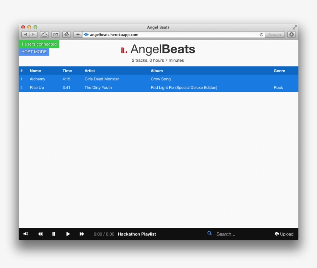Image resolution: width=317 pixels, height=268 pixels.
Task: Toggle HOST MODE
Action: point(34,51)
